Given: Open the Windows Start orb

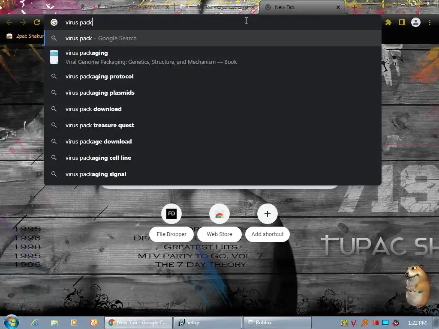Looking at the screenshot, I should 11,322.
